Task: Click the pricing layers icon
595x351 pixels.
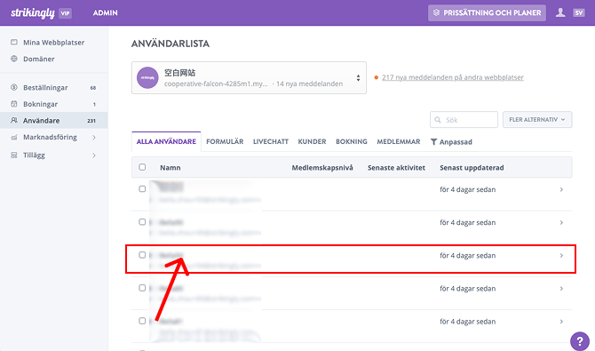Action: [x=436, y=13]
